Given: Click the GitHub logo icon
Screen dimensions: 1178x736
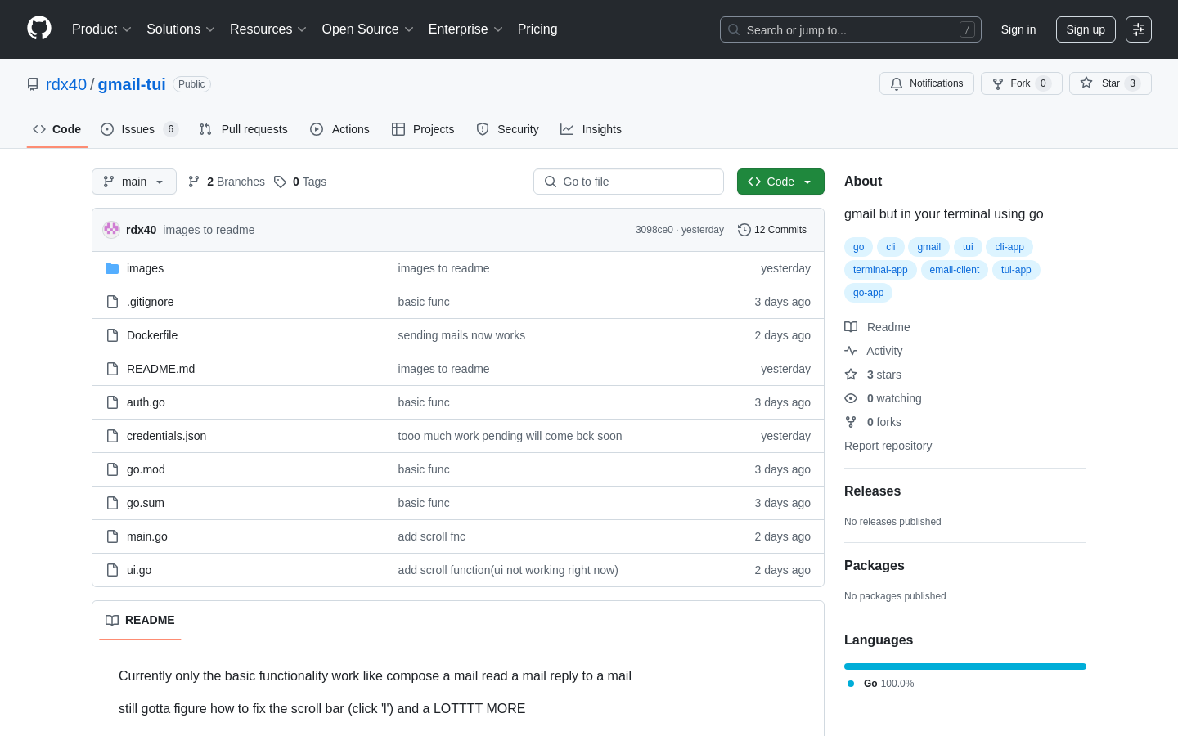Looking at the screenshot, I should click(x=39, y=29).
